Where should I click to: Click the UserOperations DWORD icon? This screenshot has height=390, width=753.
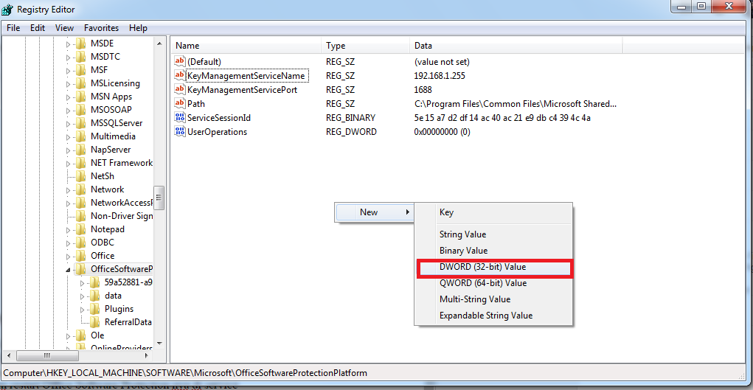pos(180,132)
